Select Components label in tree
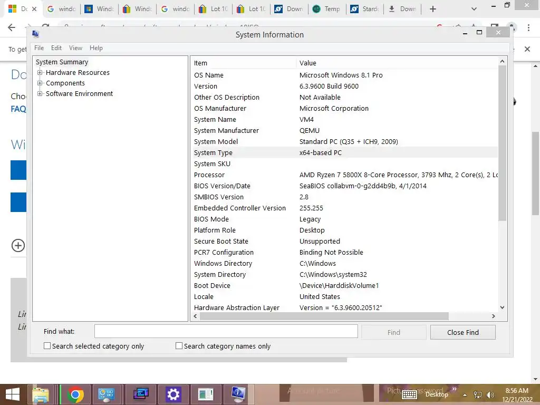 (65, 83)
